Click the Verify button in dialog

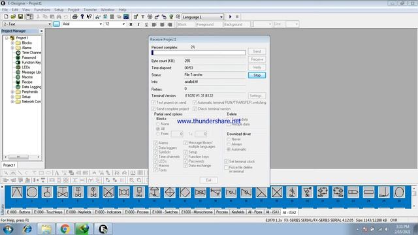click(257, 67)
